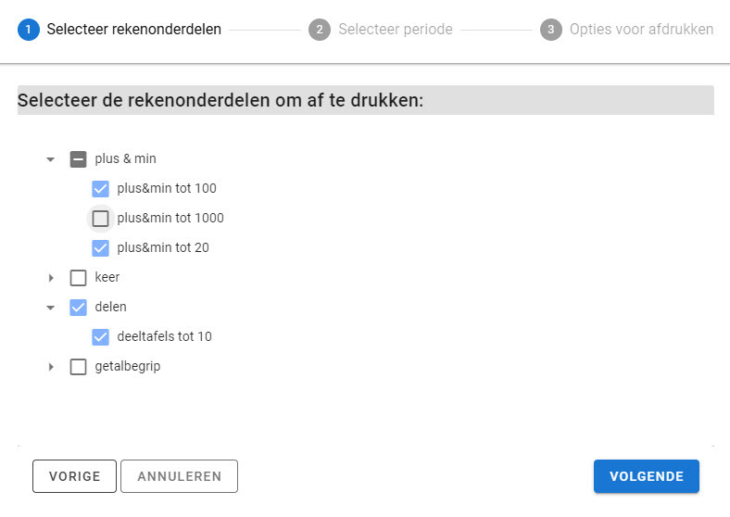This screenshot has width=730, height=517.
Task: Collapse the 'delen' tree node
Action: coord(51,308)
